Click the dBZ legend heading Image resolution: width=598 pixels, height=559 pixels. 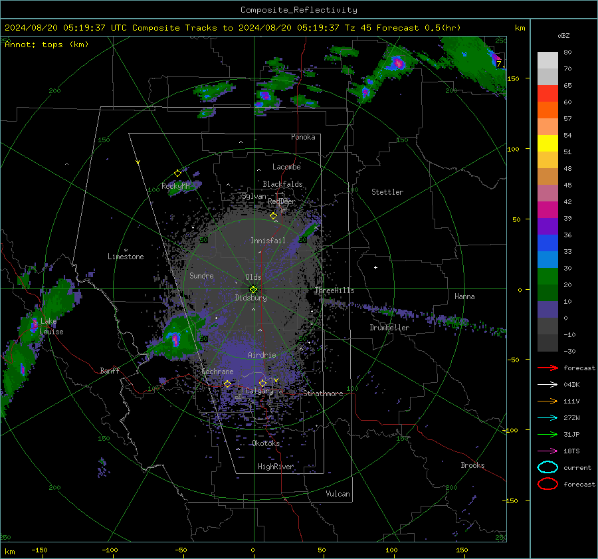(x=563, y=35)
